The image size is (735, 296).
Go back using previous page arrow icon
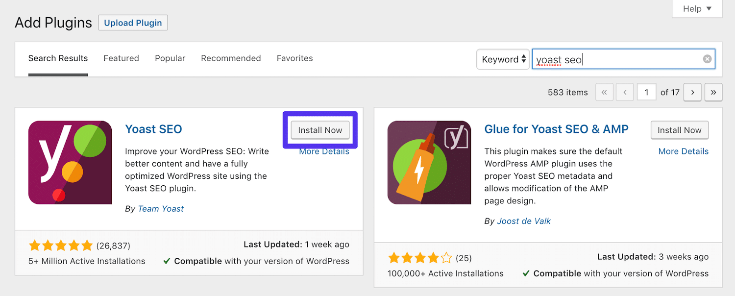tap(625, 92)
